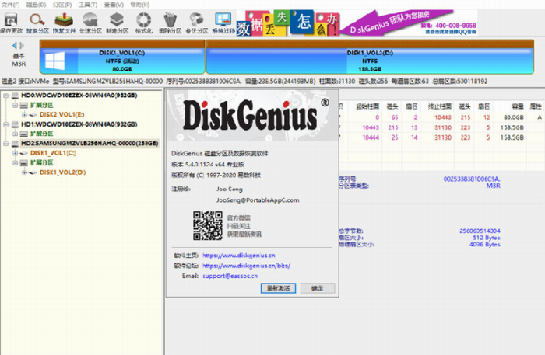Select 扩展分区 under HD0 in tree
Image resolution: width=545 pixels, height=355 pixels.
click(41, 105)
